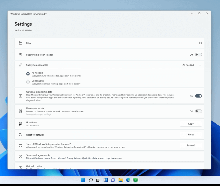This screenshot has height=186, width=220.
Task: Click the Optional diagnostic data icon
Action: pos(20,96)
